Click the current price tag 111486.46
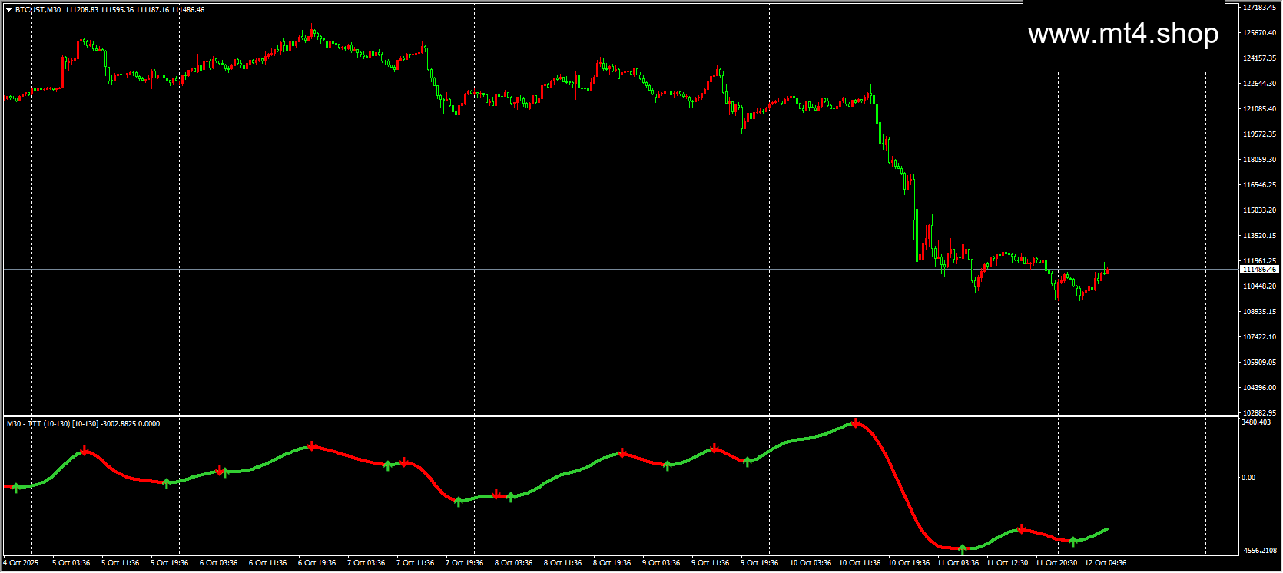Screen dimensions: 1283x573 coord(1259,270)
